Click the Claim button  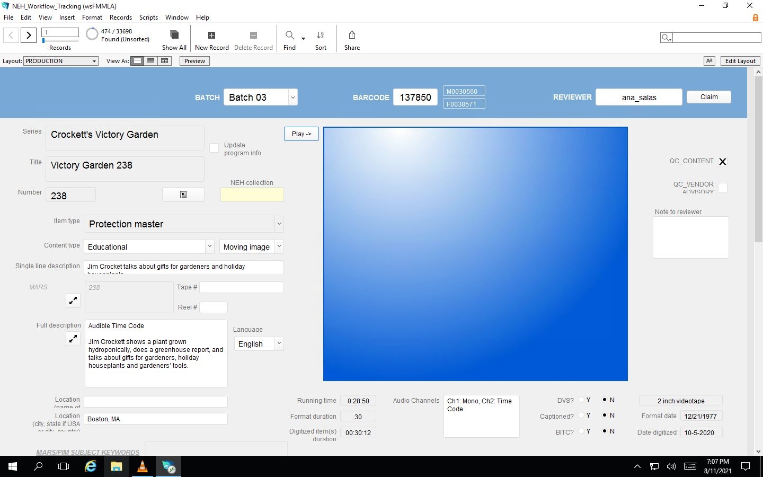[x=708, y=97]
